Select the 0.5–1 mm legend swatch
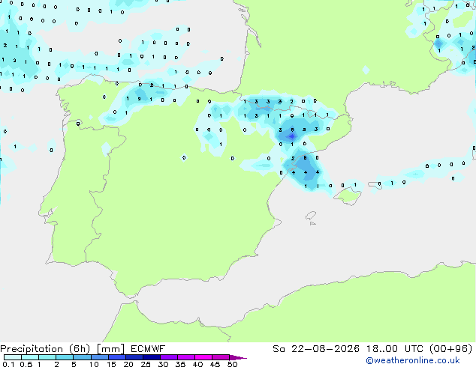 (30, 357)
